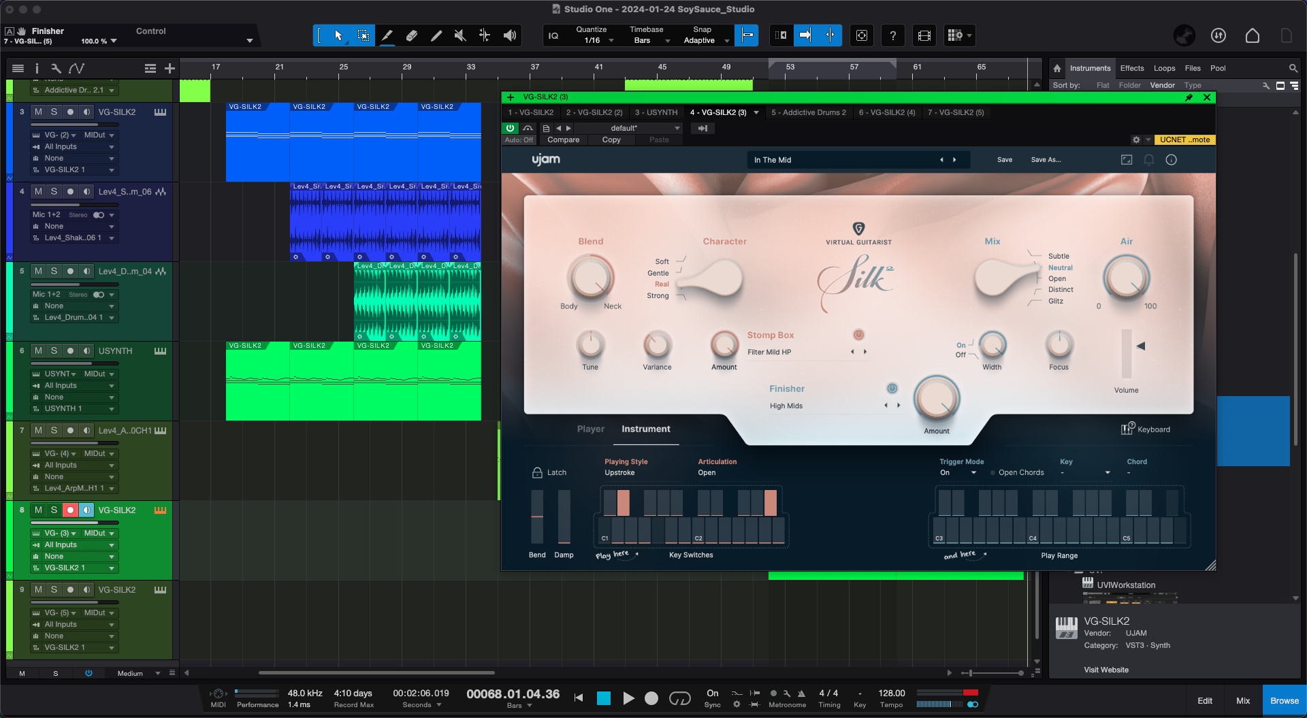This screenshot has height=718, width=1307.
Task: Open plugin settings gear icon
Action: click(x=1136, y=140)
